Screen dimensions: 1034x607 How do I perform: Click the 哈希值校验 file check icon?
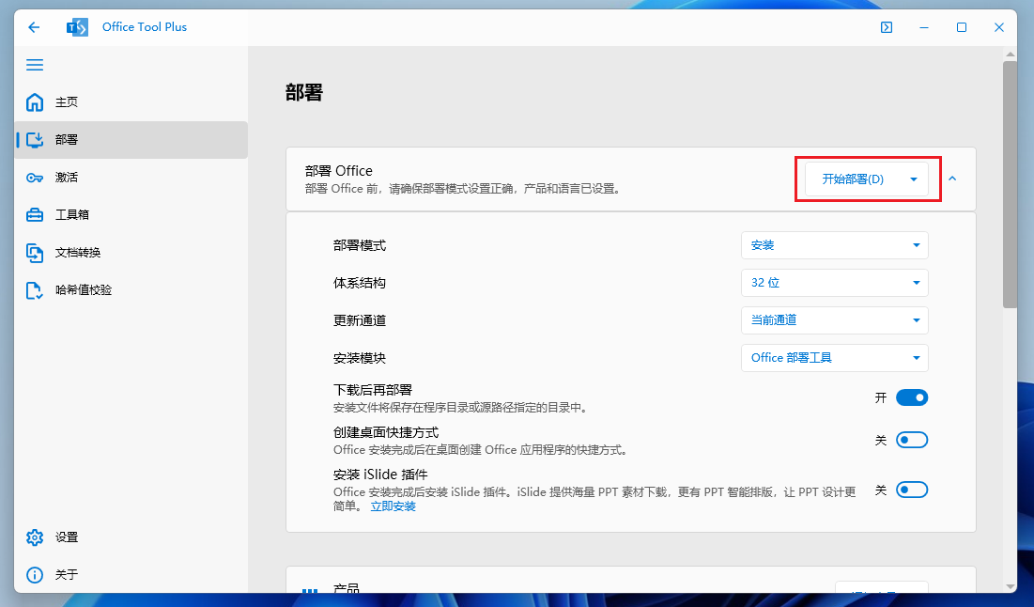tap(35, 290)
